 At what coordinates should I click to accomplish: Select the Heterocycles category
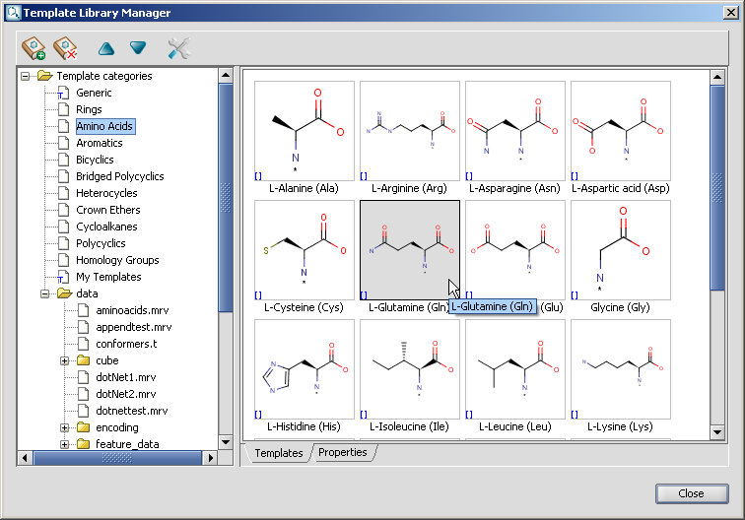[107, 193]
